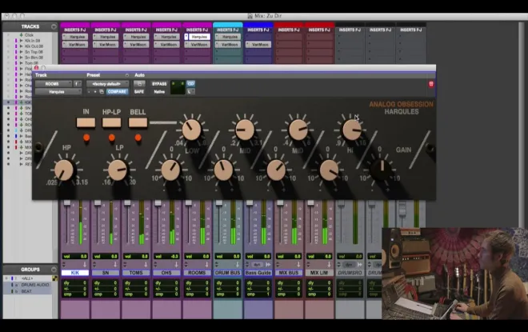Toggle the blue link/channel button
Image resolution: width=528 pixels, height=332 pixels.
point(190,83)
